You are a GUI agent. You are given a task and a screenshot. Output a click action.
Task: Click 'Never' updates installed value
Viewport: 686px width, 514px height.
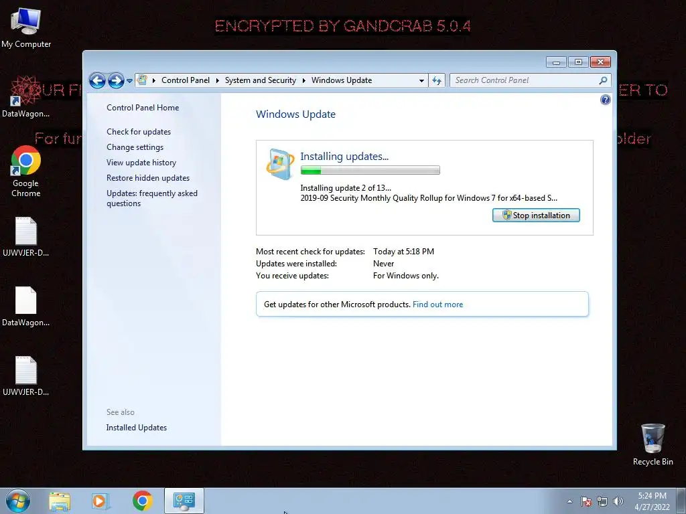pyautogui.click(x=383, y=264)
